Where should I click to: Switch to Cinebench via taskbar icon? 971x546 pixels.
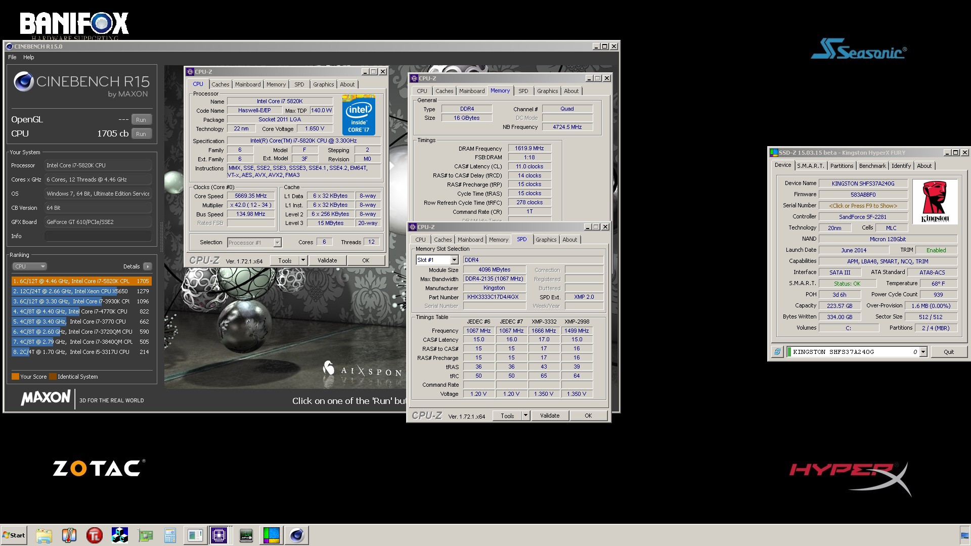297,535
